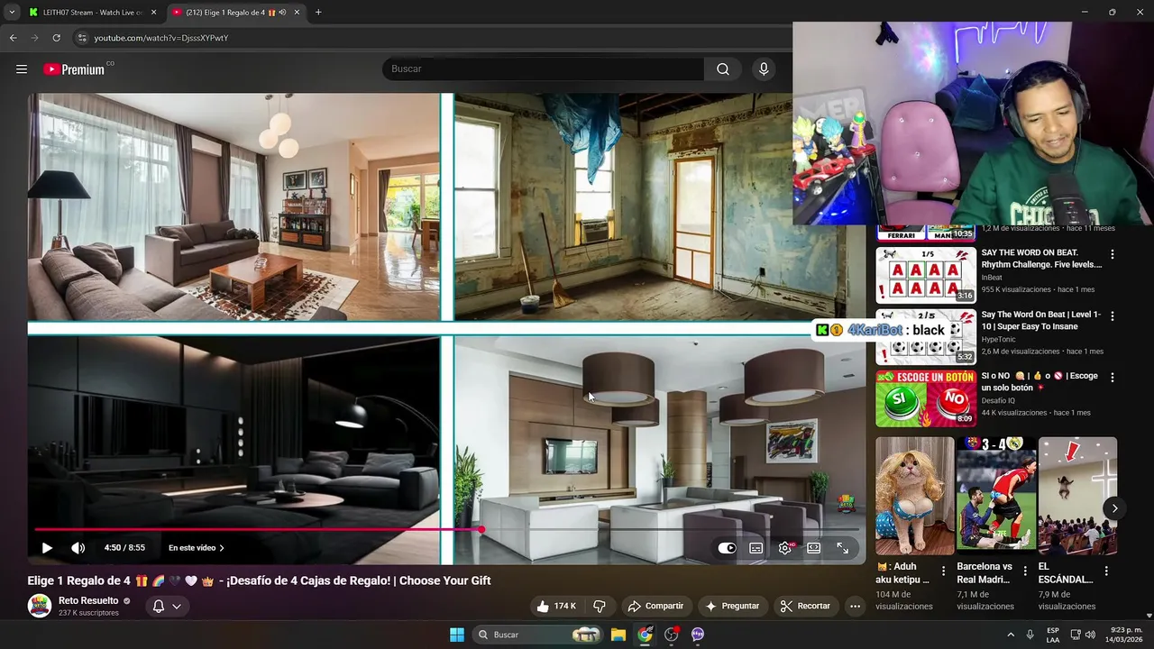Clip the video with Recortar
Viewport: 1154px width, 649px height.
tap(805, 606)
